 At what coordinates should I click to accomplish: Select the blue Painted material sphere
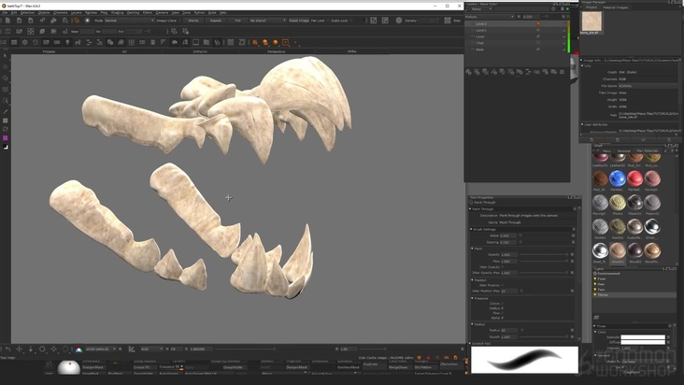click(618, 178)
